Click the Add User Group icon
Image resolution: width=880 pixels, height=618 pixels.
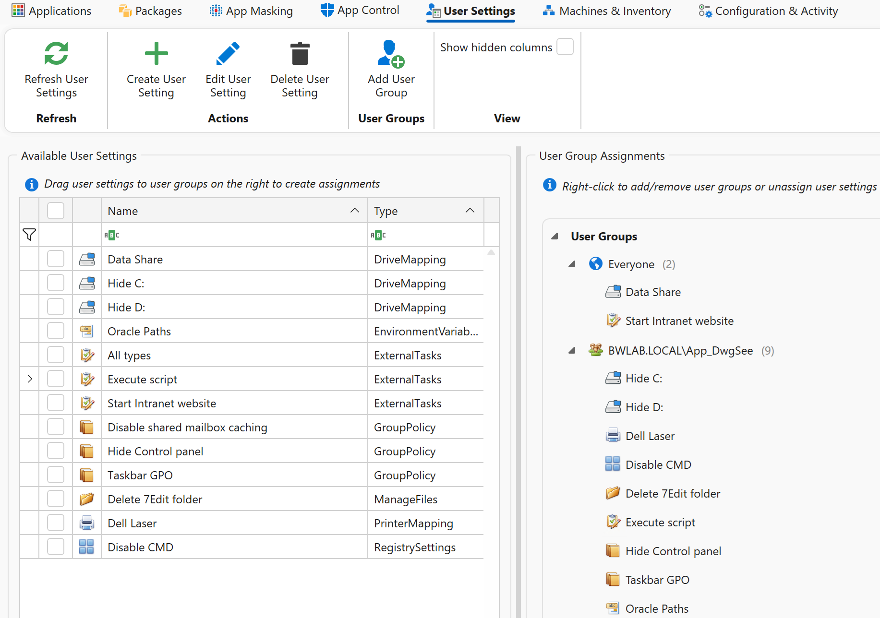tap(391, 54)
